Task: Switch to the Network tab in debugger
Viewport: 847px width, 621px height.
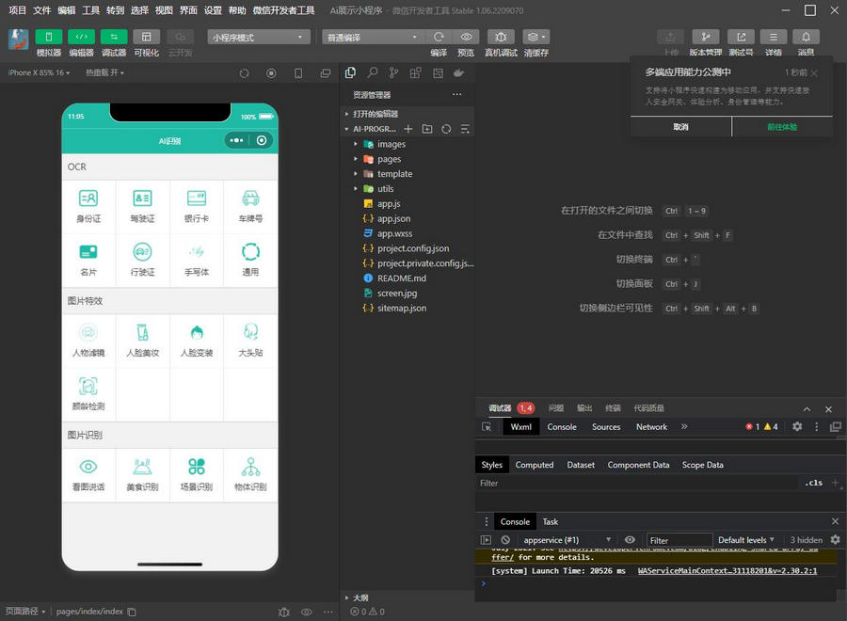Action: pos(651,426)
